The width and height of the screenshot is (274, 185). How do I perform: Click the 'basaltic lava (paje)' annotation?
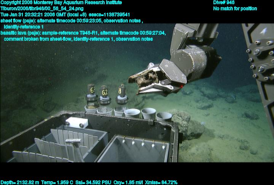[21, 33]
